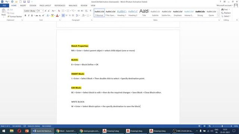
Task: Click Format Painter brush
Action: coord(15,16)
